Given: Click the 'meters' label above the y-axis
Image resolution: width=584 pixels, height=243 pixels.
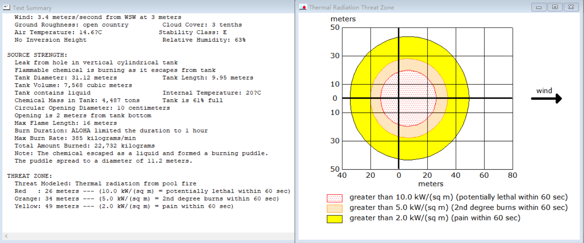Looking at the screenshot, I should click(343, 19).
